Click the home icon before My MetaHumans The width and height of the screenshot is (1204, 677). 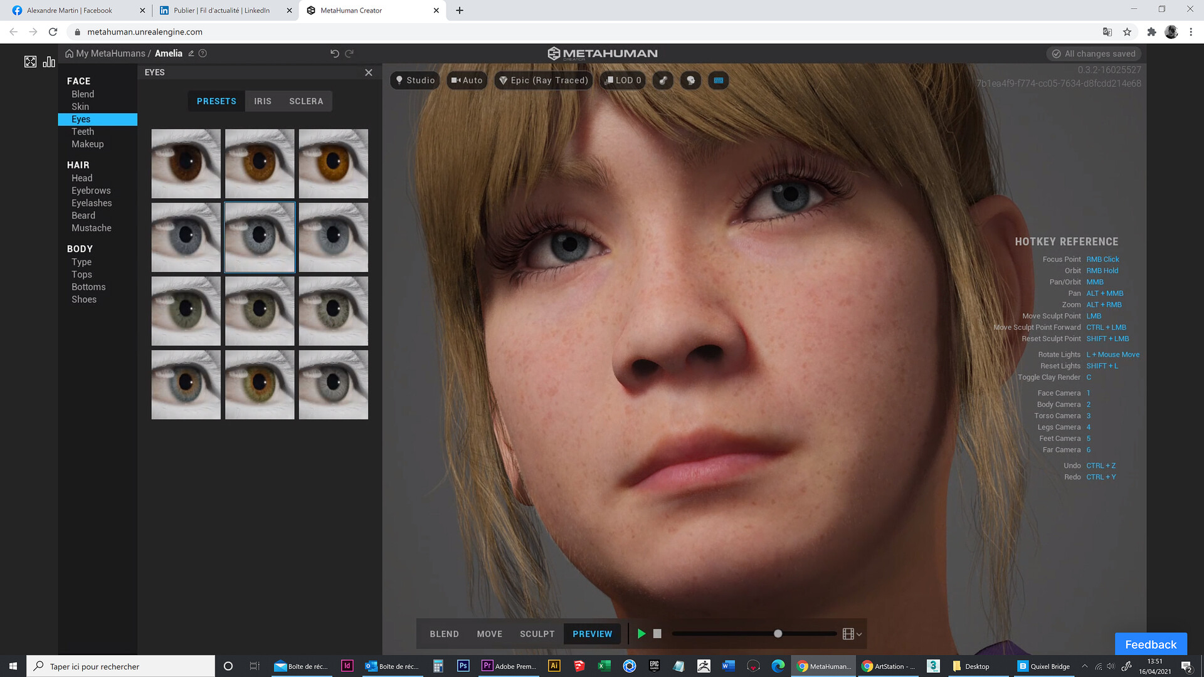69,53
